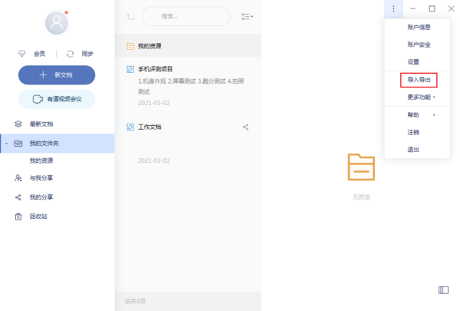This screenshot has width=460, height=311.
Task: Click the 与我分享 people icon
Action: (x=18, y=178)
